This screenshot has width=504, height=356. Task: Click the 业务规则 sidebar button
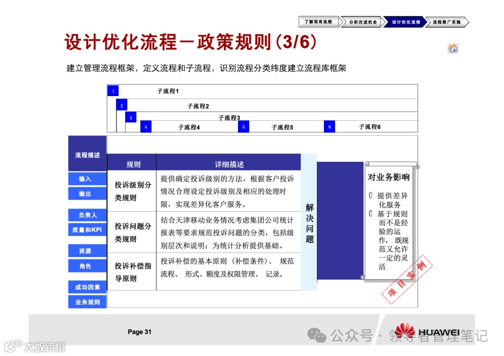[x=87, y=302]
